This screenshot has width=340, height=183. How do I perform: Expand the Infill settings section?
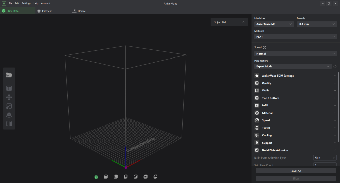[x=295, y=105]
